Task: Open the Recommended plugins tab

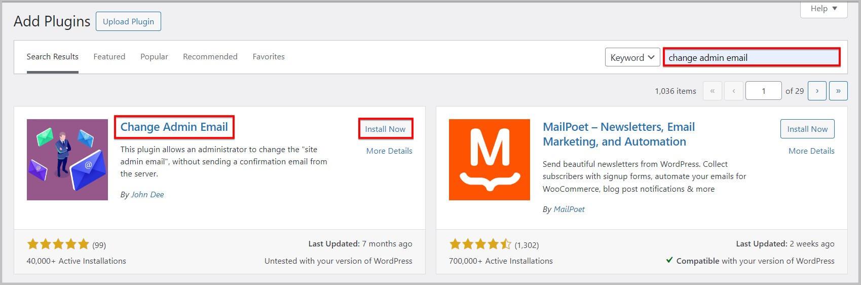Action: click(210, 57)
